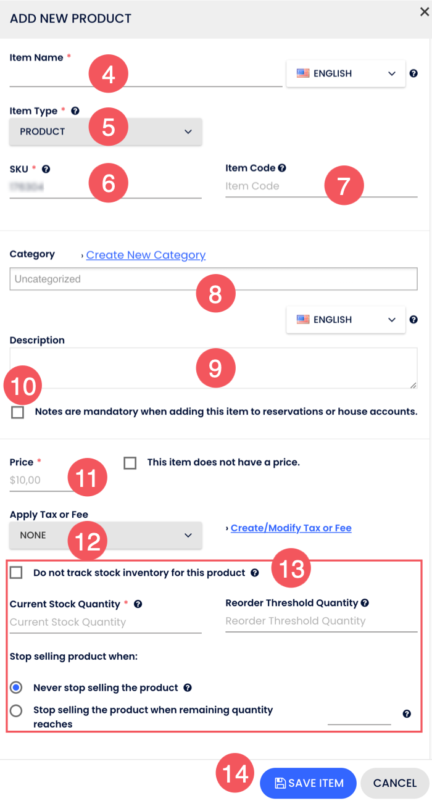Image resolution: width=432 pixels, height=806 pixels.
Task: Follow the Create New Category link
Action: pos(146,255)
